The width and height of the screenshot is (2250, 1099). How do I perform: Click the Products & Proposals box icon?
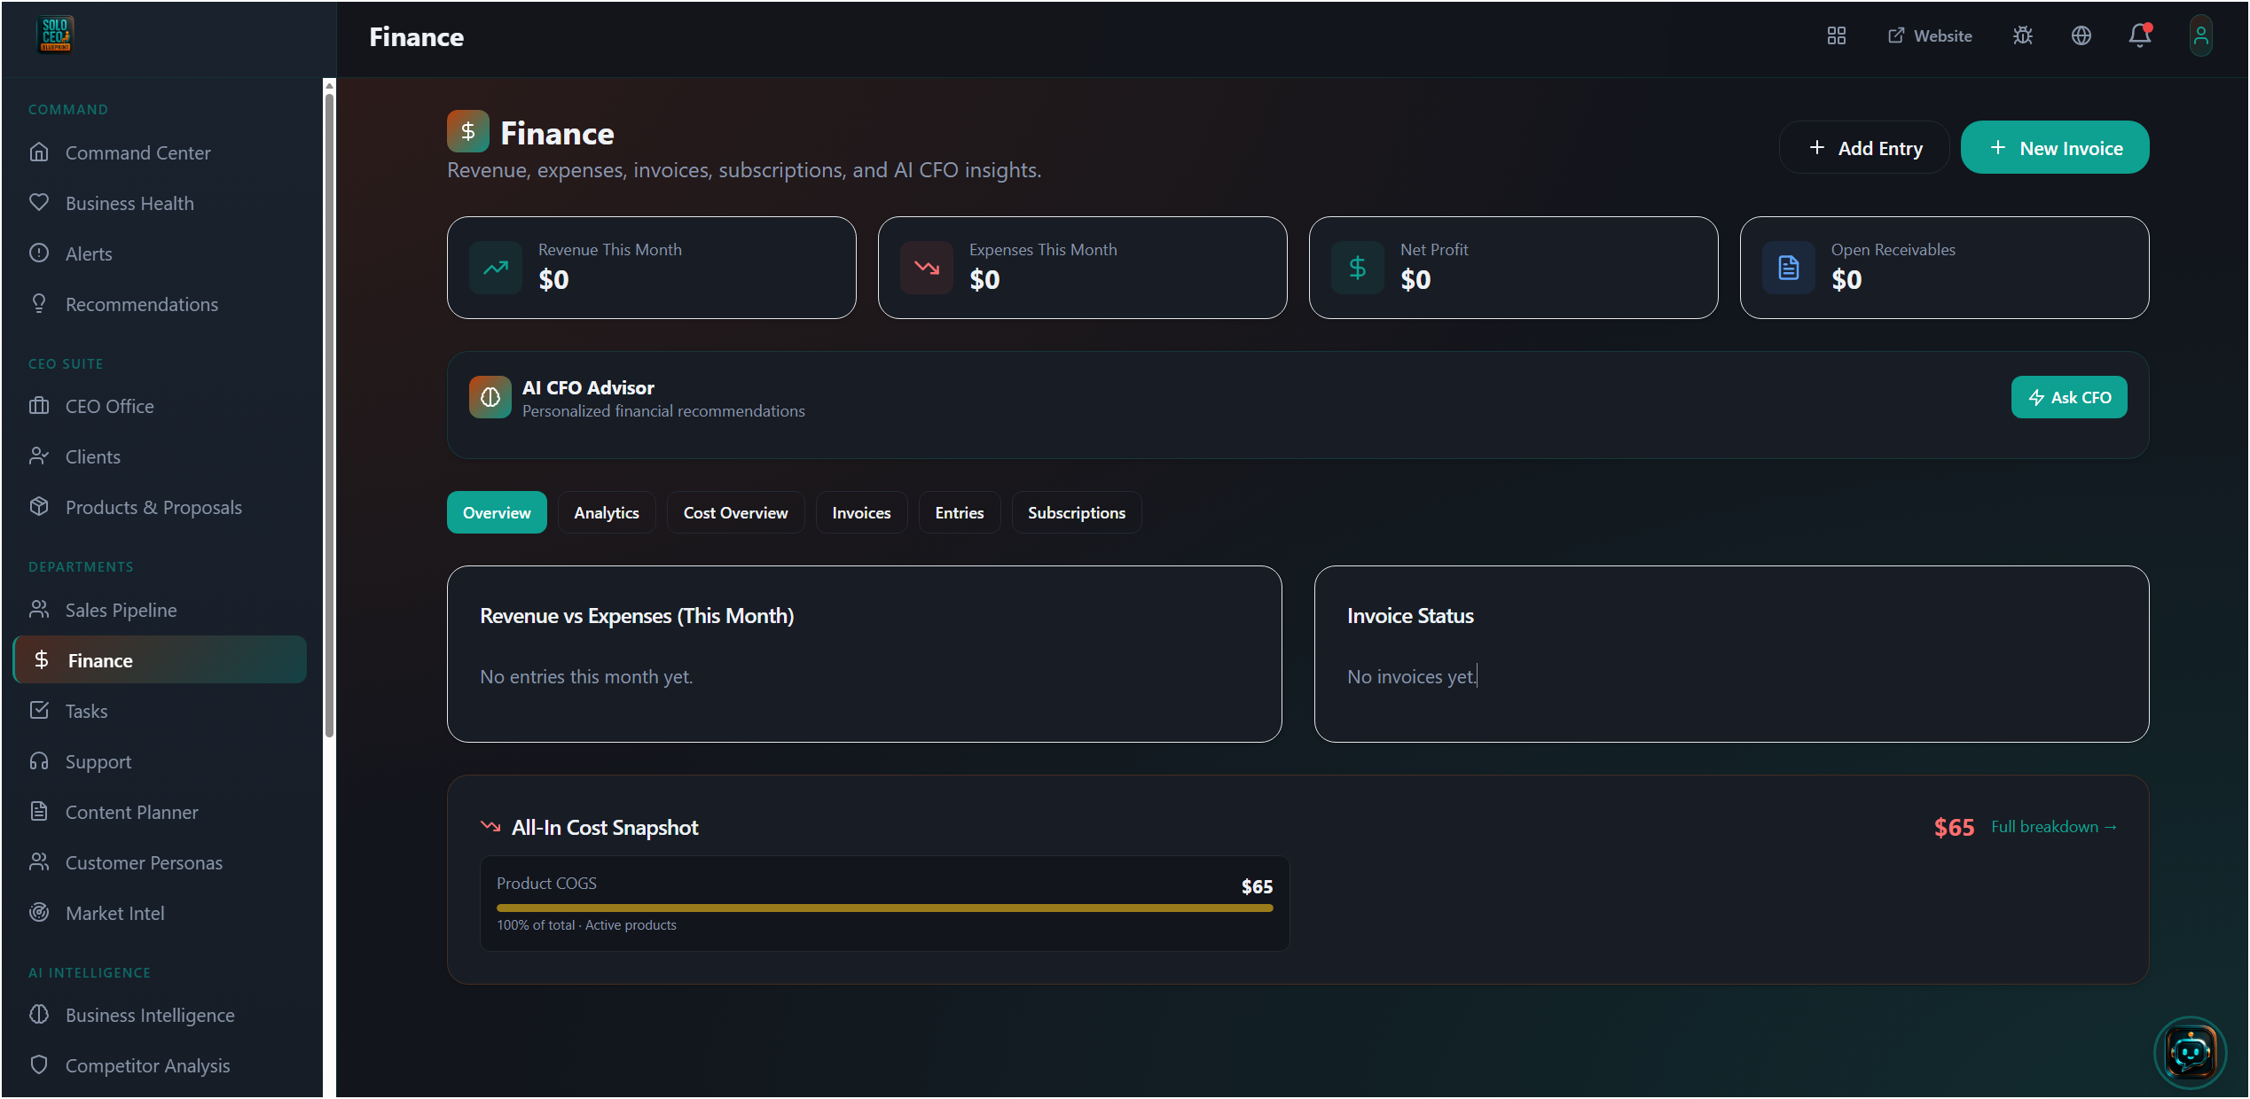pyautogui.click(x=39, y=507)
